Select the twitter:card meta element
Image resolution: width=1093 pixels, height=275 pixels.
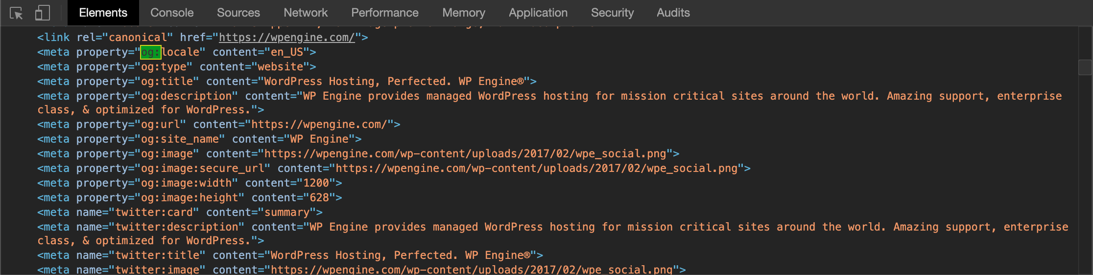pos(179,212)
